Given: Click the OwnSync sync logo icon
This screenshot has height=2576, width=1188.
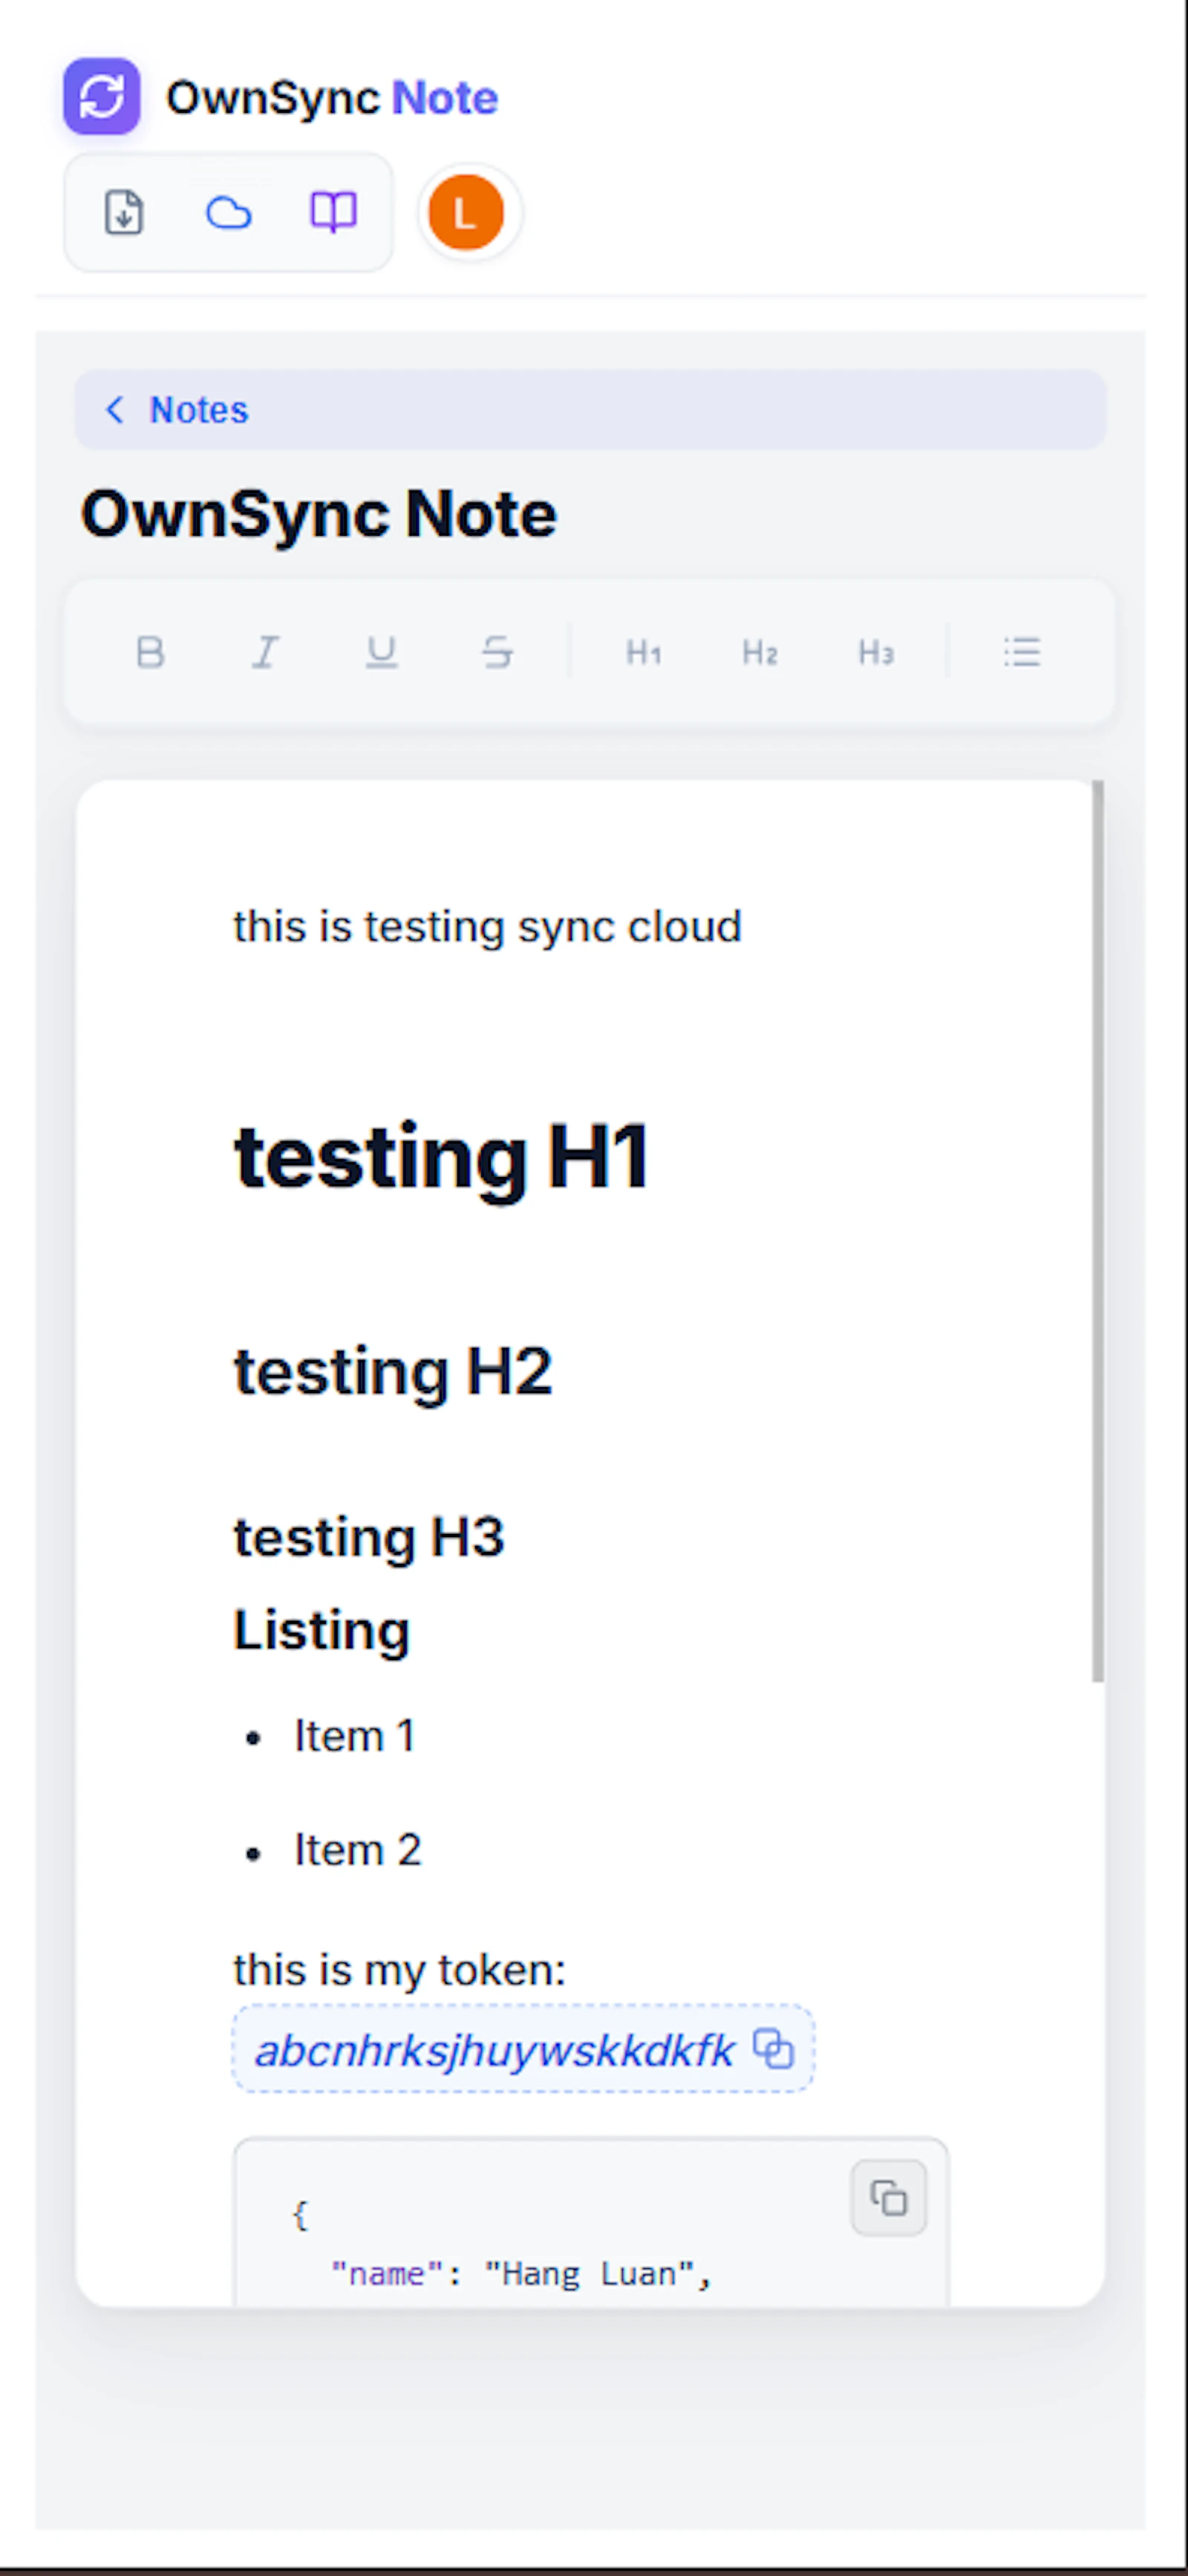Looking at the screenshot, I should (x=101, y=96).
